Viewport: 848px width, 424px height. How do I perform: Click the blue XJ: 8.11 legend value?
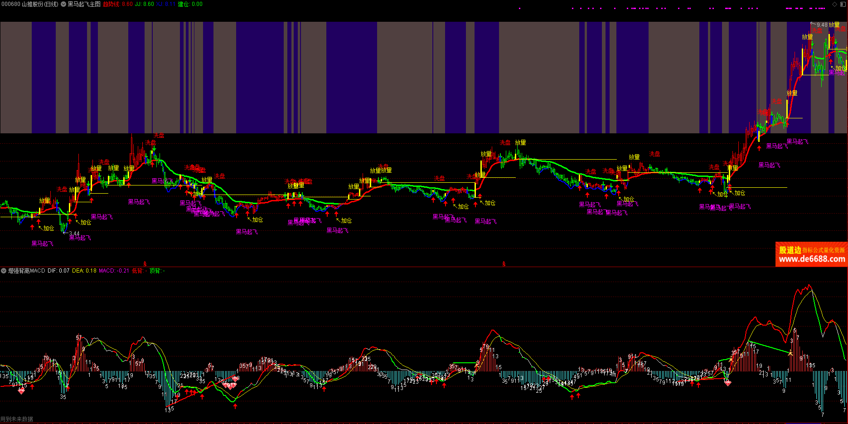(x=166, y=4)
